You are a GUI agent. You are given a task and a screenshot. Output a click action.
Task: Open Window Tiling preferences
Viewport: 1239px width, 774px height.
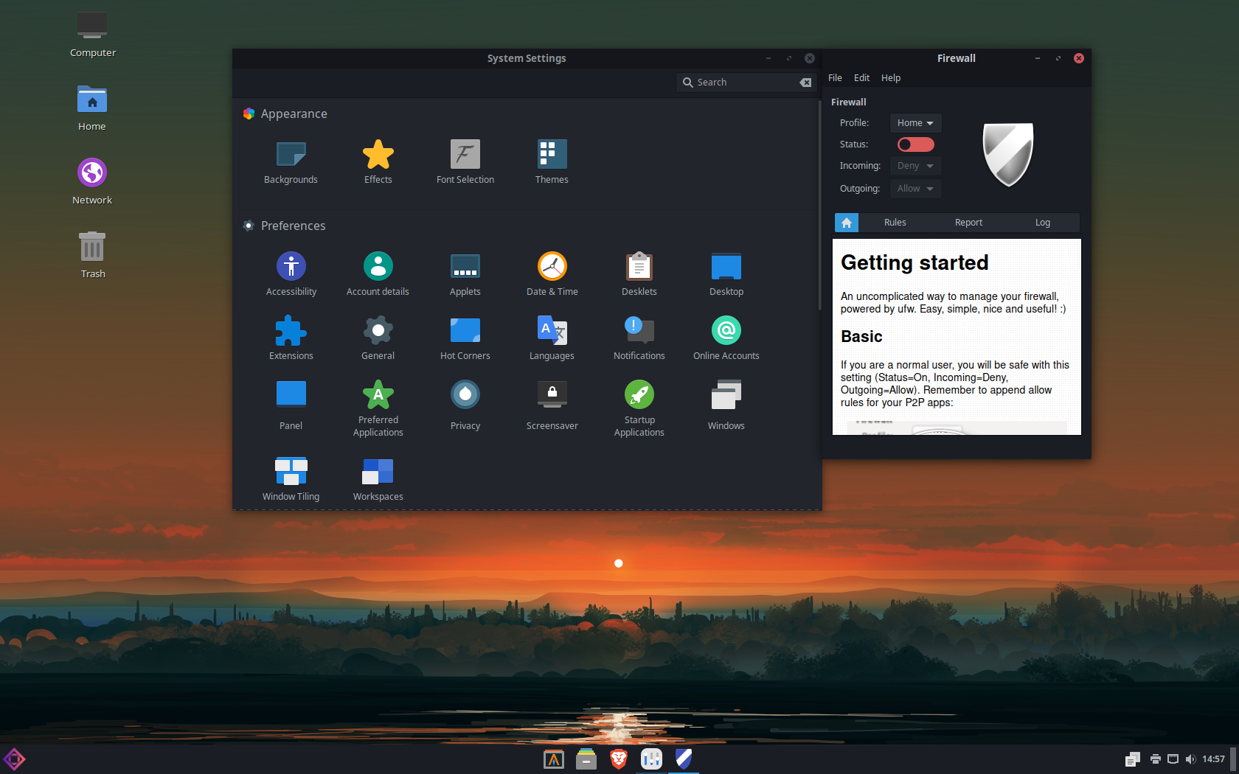coord(291,479)
